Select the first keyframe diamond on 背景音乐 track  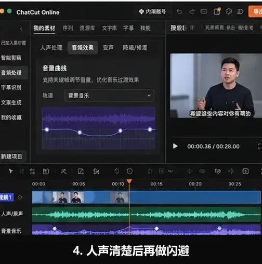click(55, 229)
